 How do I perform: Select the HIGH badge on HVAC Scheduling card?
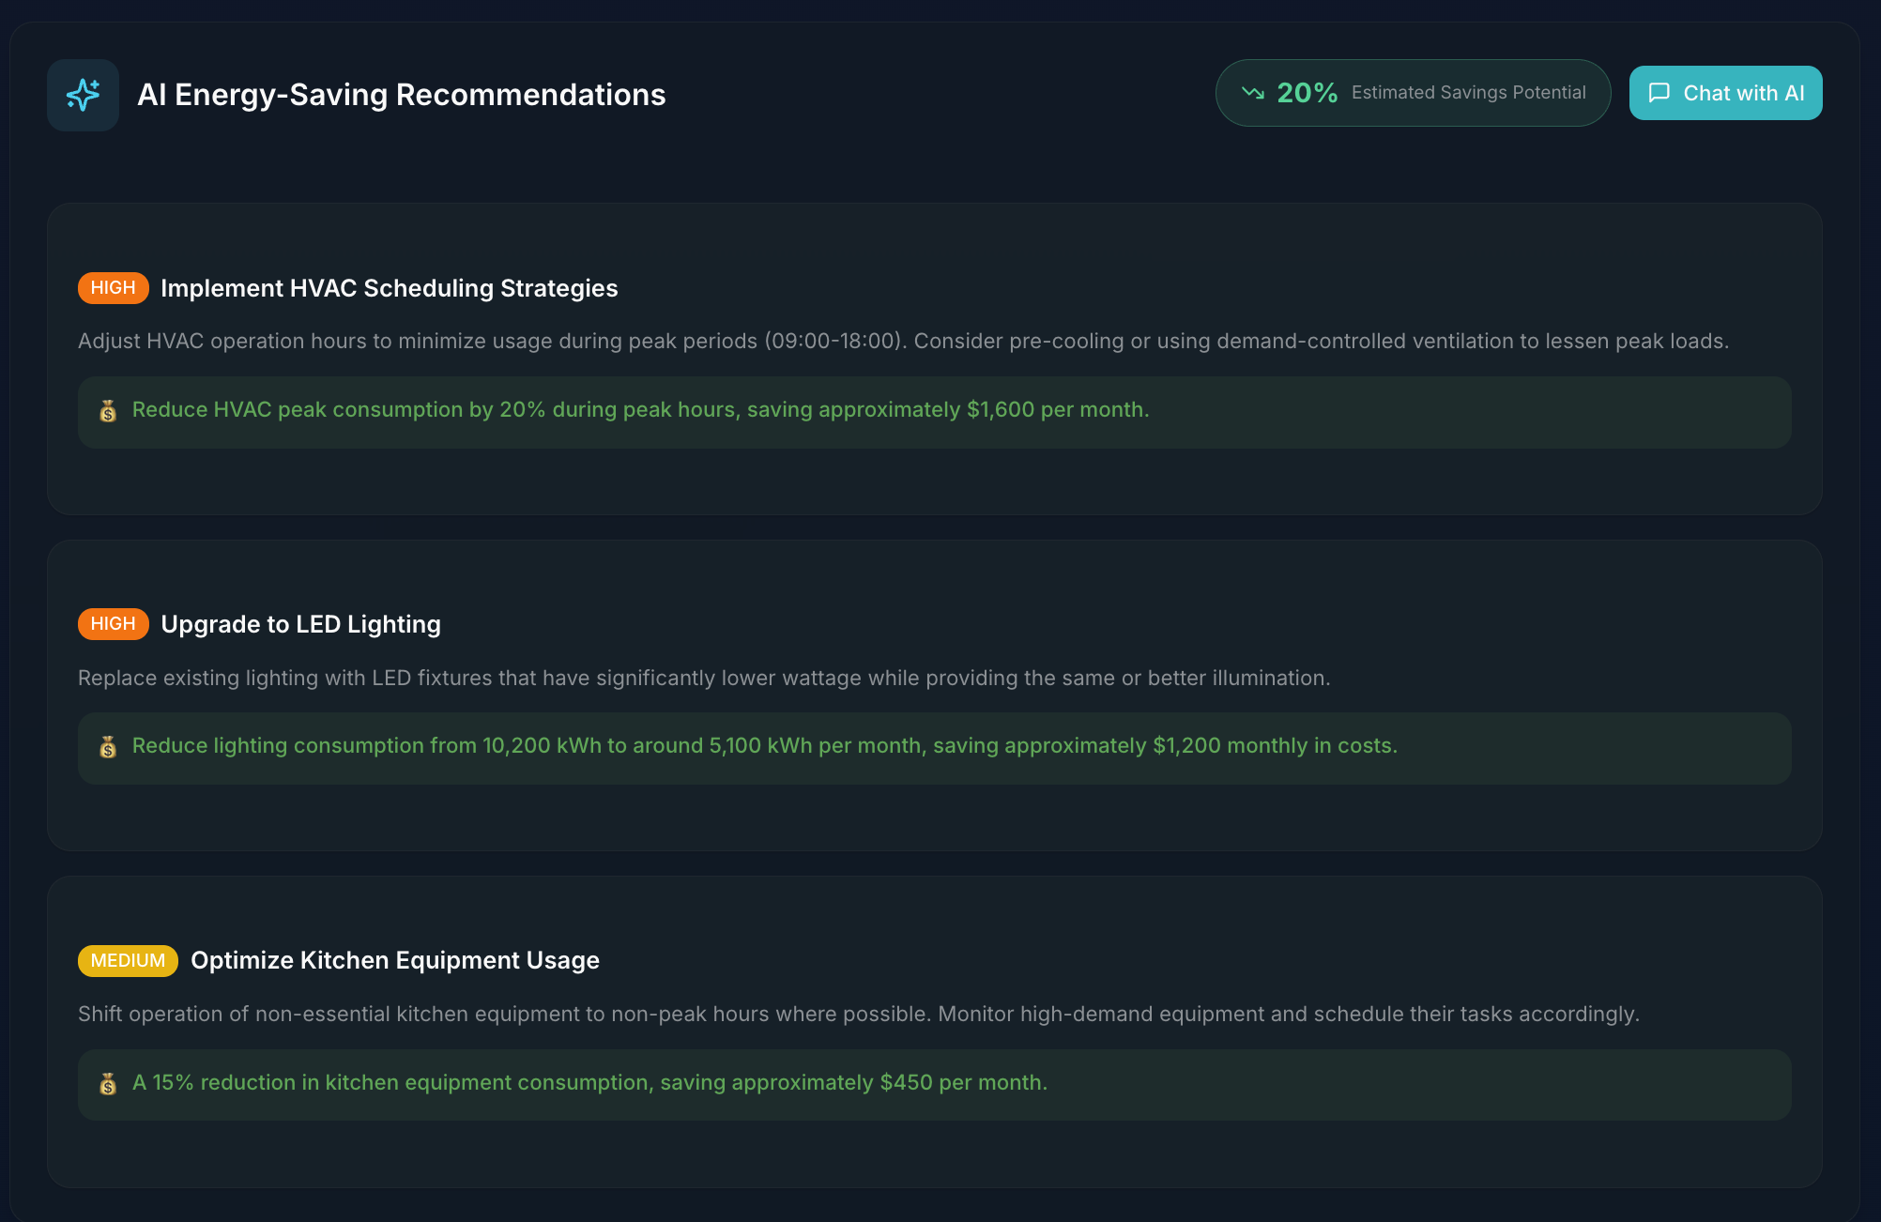tap(113, 287)
